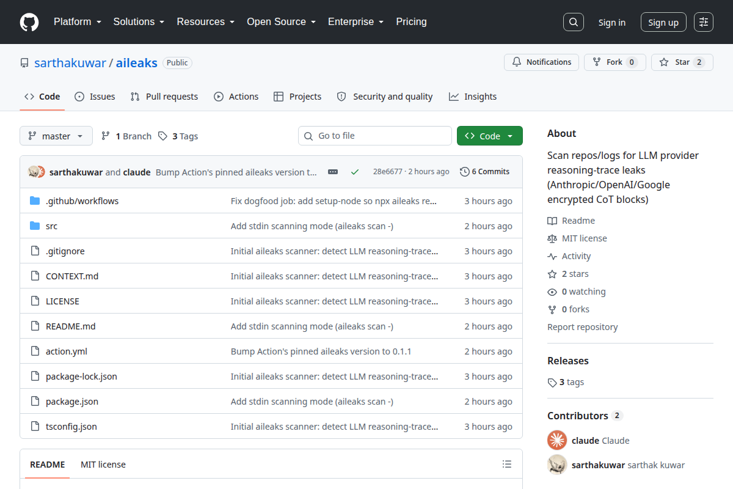
Task: Open the master branch dropdown
Action: (x=56, y=136)
